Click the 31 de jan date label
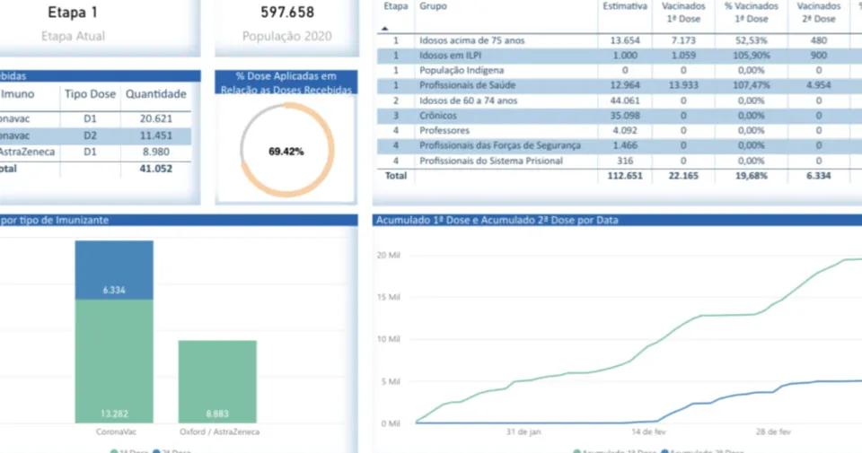862x453 pixels. [523, 432]
